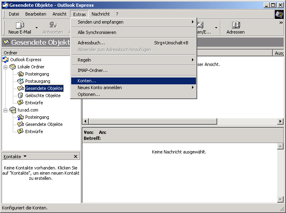Choose Adressbuch... in Extras menu
The image size is (286, 213).
point(134,43)
